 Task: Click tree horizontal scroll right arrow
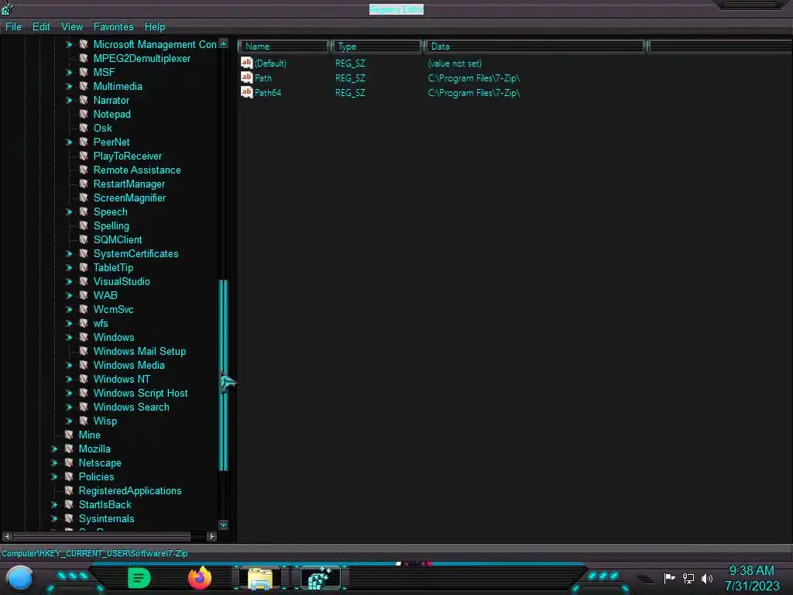pos(212,536)
